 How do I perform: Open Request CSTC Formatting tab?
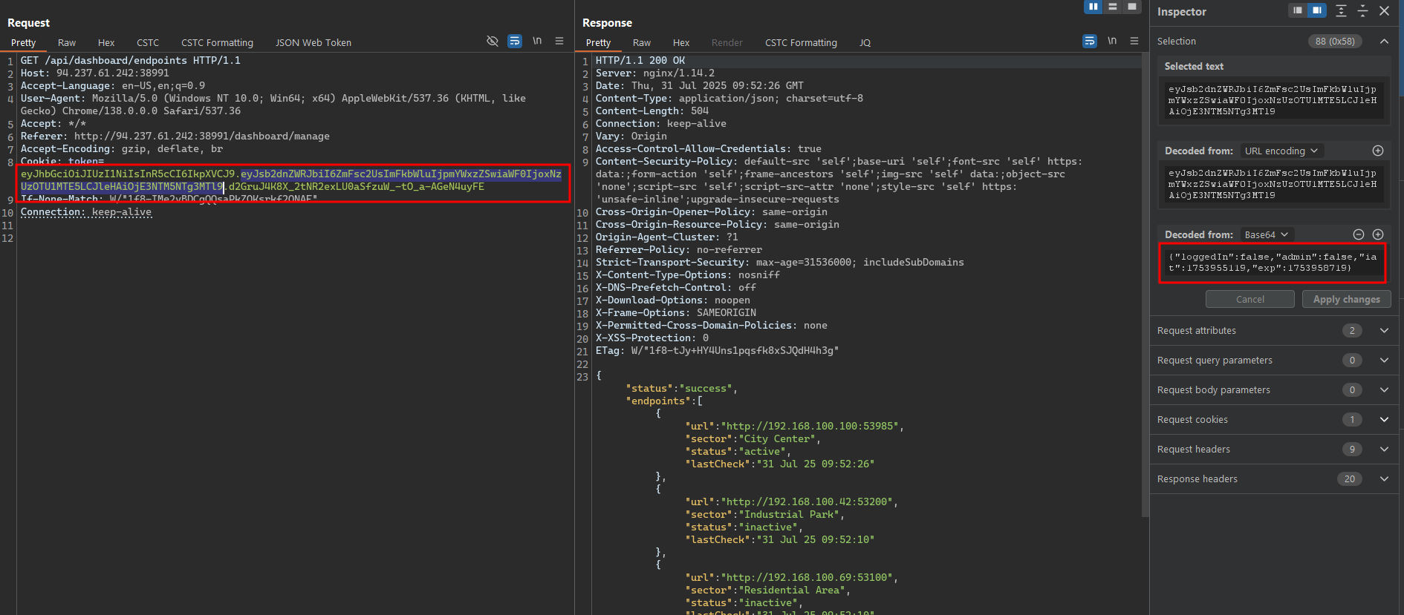pos(217,43)
